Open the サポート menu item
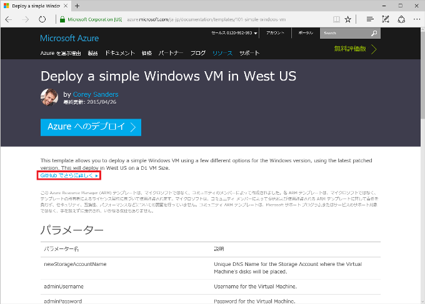 249,53
